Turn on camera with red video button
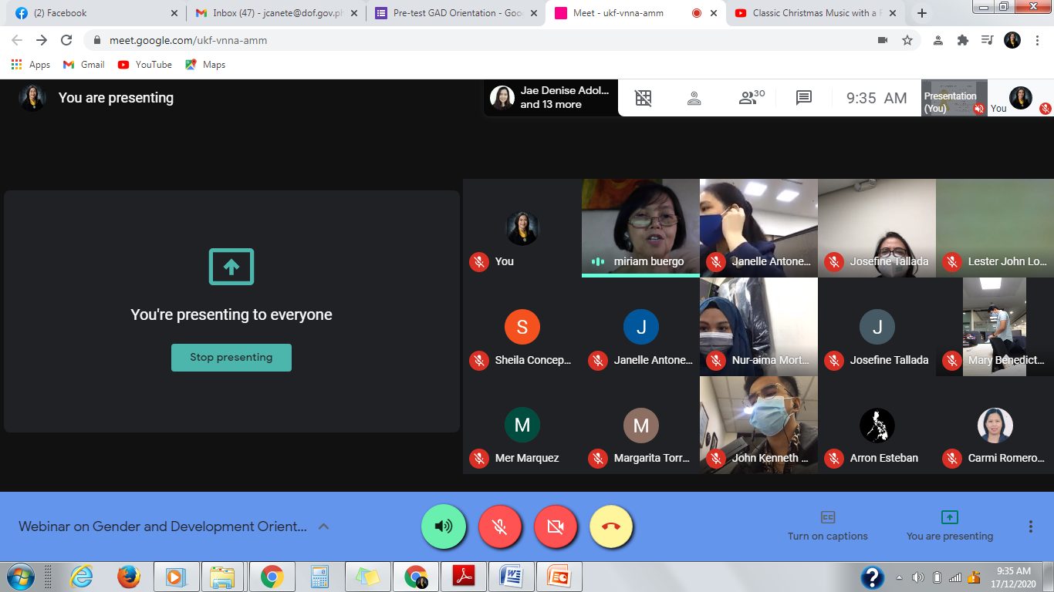The height and width of the screenshot is (592, 1054). click(x=556, y=526)
